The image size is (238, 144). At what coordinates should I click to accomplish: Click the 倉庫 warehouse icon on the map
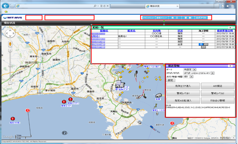(158, 95)
